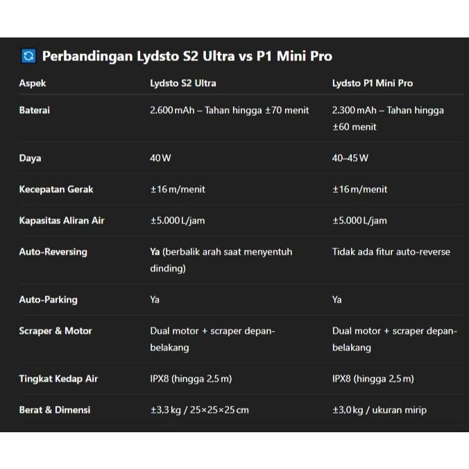The height and width of the screenshot is (469, 469).
Task: Click the Auto-Reversing row label
Action: tap(53, 252)
